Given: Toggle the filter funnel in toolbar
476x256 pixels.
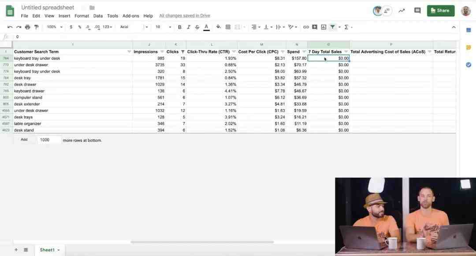Looking at the screenshot, I should click(x=333, y=27).
